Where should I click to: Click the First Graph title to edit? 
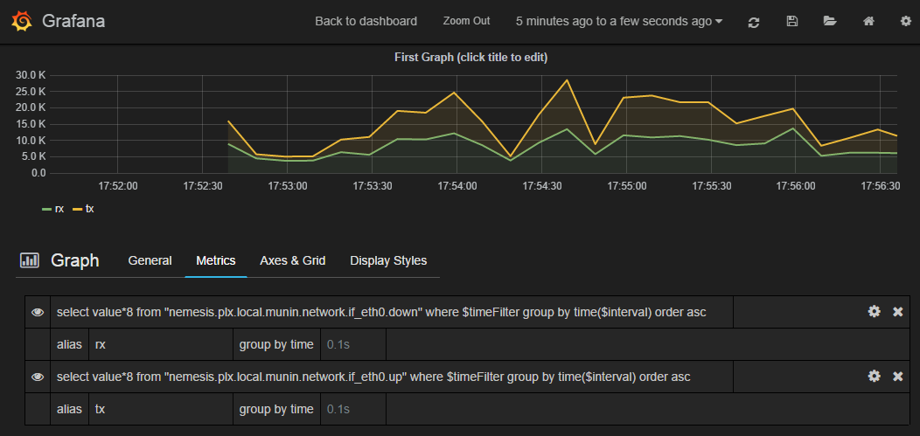[x=471, y=58]
